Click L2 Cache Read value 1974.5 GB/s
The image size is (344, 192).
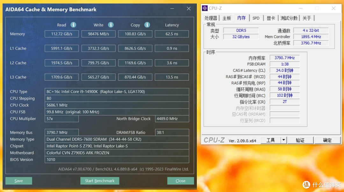pos(62,63)
